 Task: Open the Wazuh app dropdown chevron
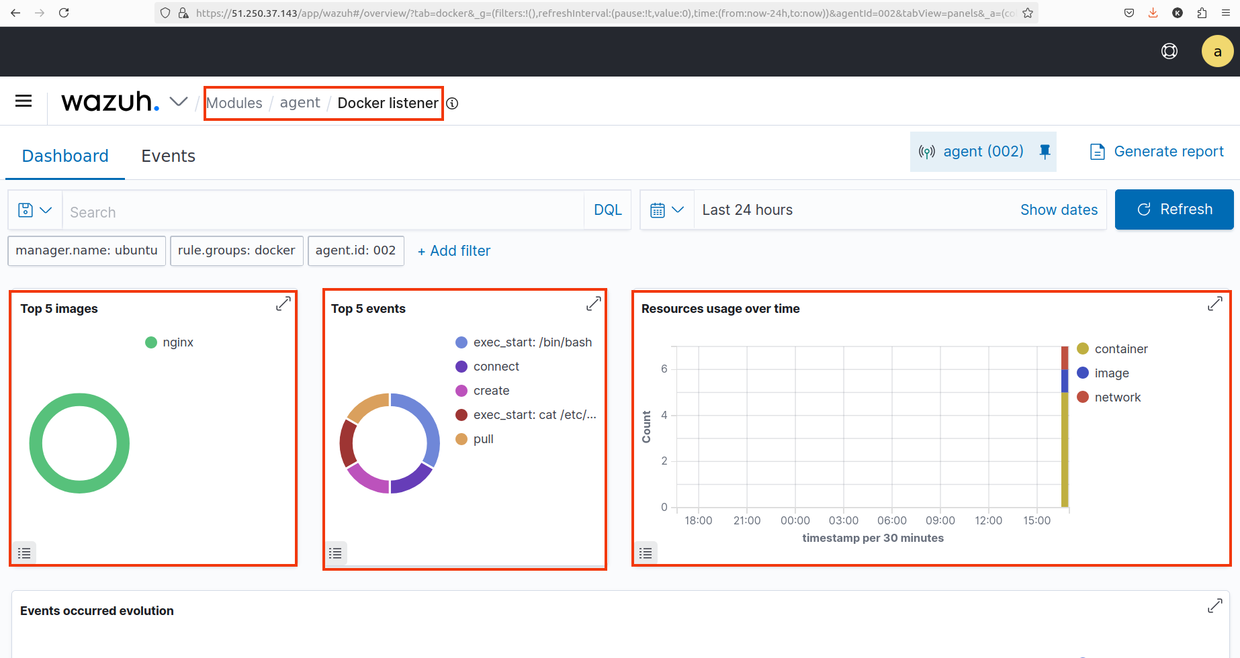(179, 101)
